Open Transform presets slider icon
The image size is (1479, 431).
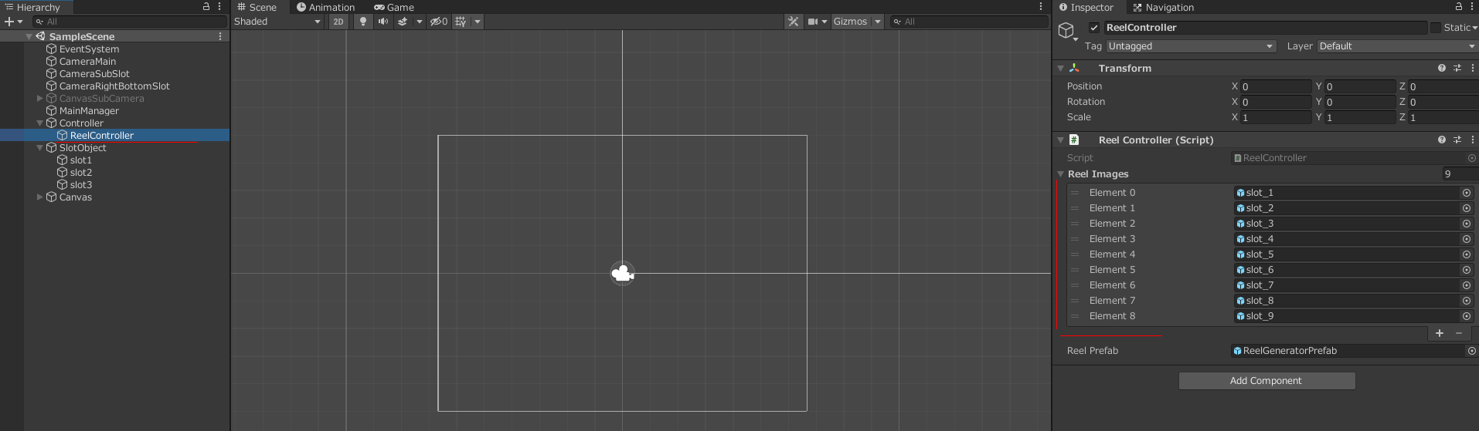[1457, 68]
